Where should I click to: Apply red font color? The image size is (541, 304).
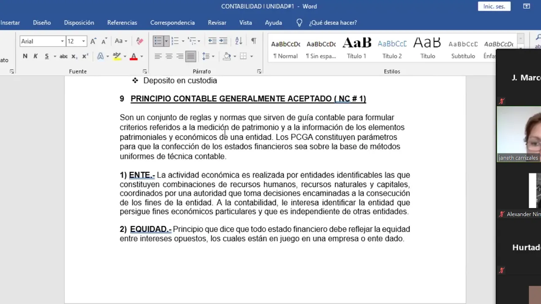[134, 56]
